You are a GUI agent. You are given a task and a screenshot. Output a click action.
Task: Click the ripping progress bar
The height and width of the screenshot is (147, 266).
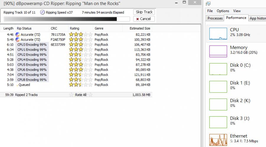coord(67,19)
